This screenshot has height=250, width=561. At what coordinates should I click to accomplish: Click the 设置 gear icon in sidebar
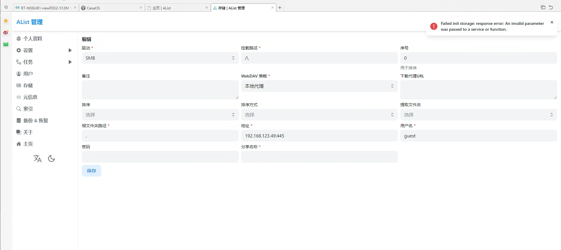tap(19, 50)
